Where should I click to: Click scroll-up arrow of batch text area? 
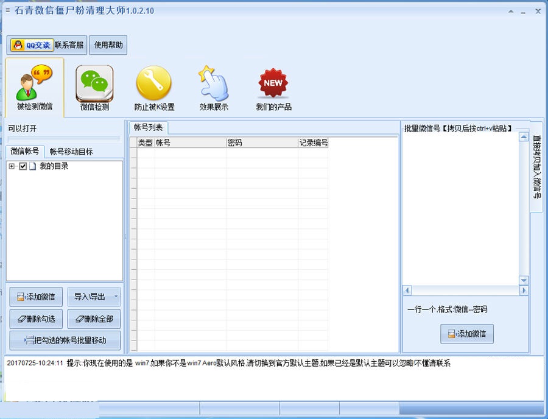[x=524, y=137]
